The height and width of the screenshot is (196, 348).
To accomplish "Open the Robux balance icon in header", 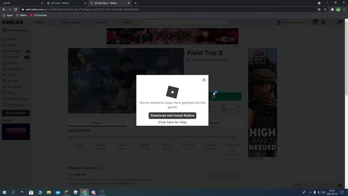I will pos(315,22).
